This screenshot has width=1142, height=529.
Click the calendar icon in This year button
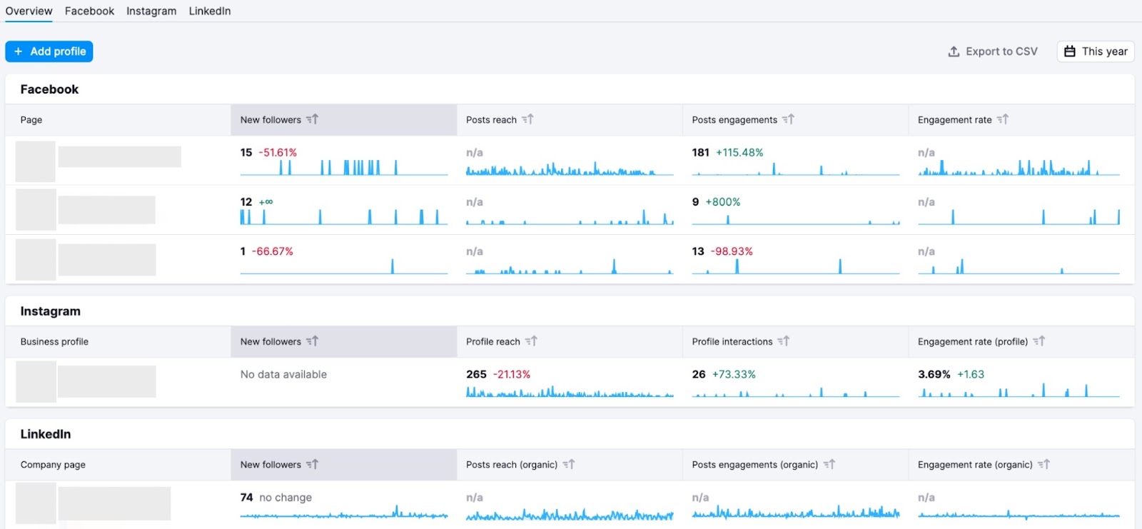coord(1069,51)
